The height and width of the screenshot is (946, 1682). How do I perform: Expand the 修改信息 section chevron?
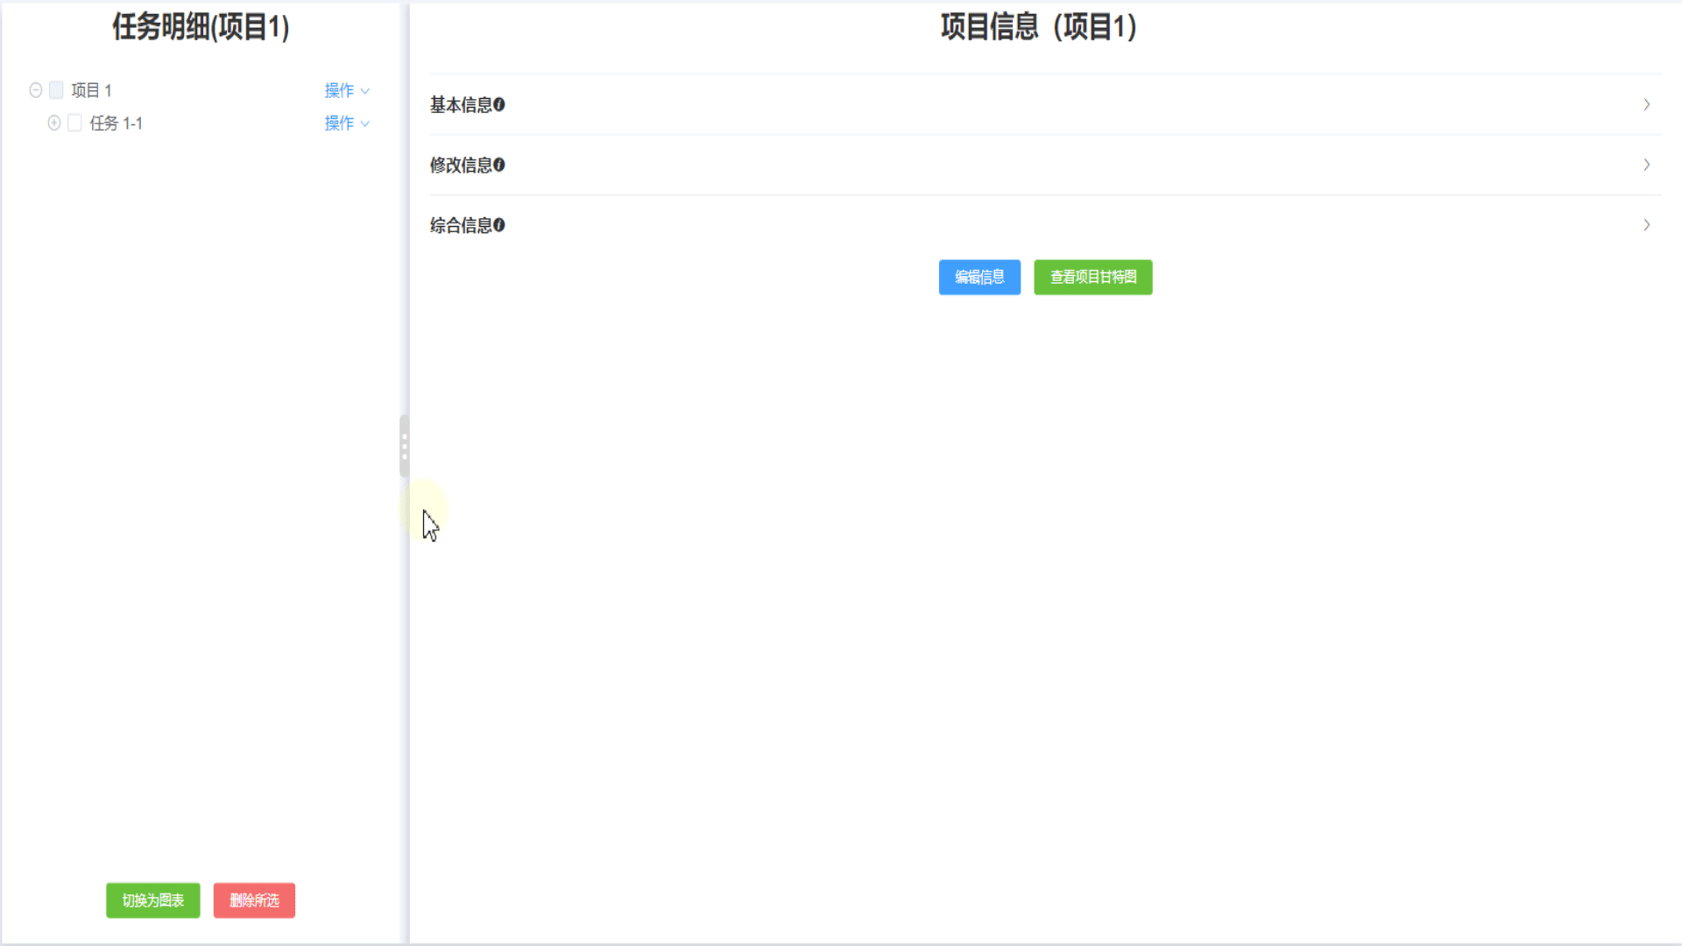click(x=1646, y=165)
